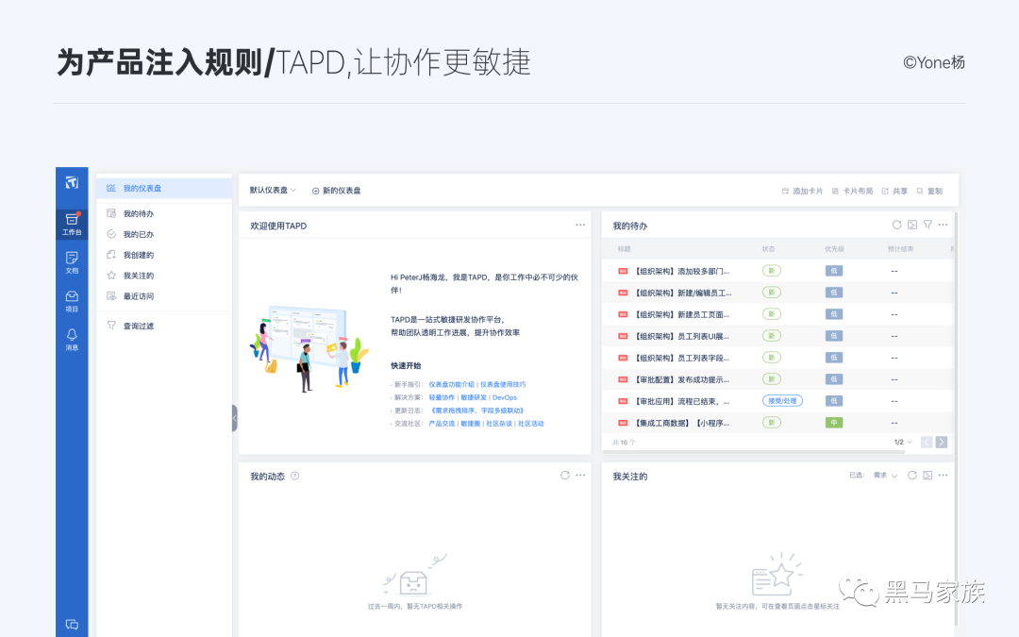This screenshot has width=1019, height=637.
Task: Expand the 需求 type dropdown in 我关注的
Action: click(x=885, y=476)
